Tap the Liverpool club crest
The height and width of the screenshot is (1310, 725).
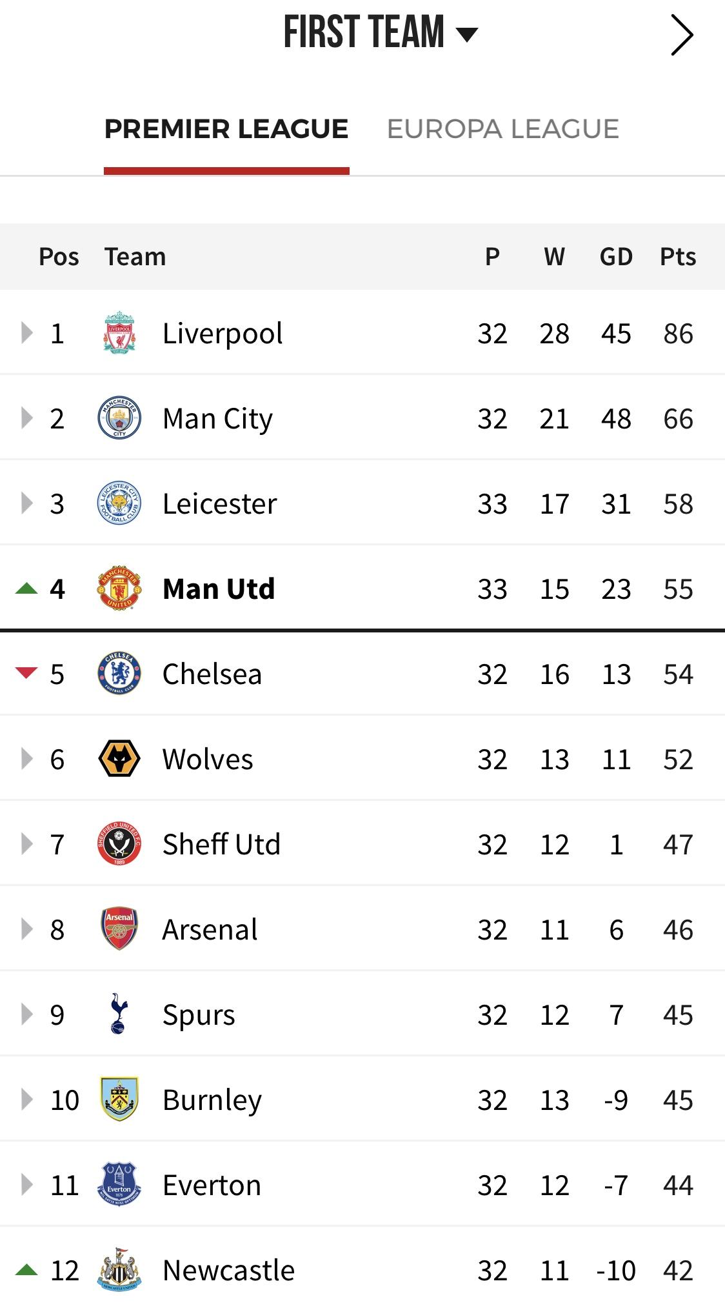pos(119,333)
